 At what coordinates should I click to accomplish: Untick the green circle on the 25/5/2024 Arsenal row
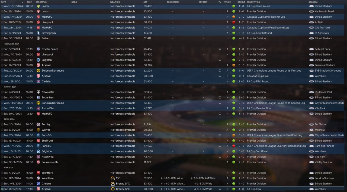(x=2, y=189)
